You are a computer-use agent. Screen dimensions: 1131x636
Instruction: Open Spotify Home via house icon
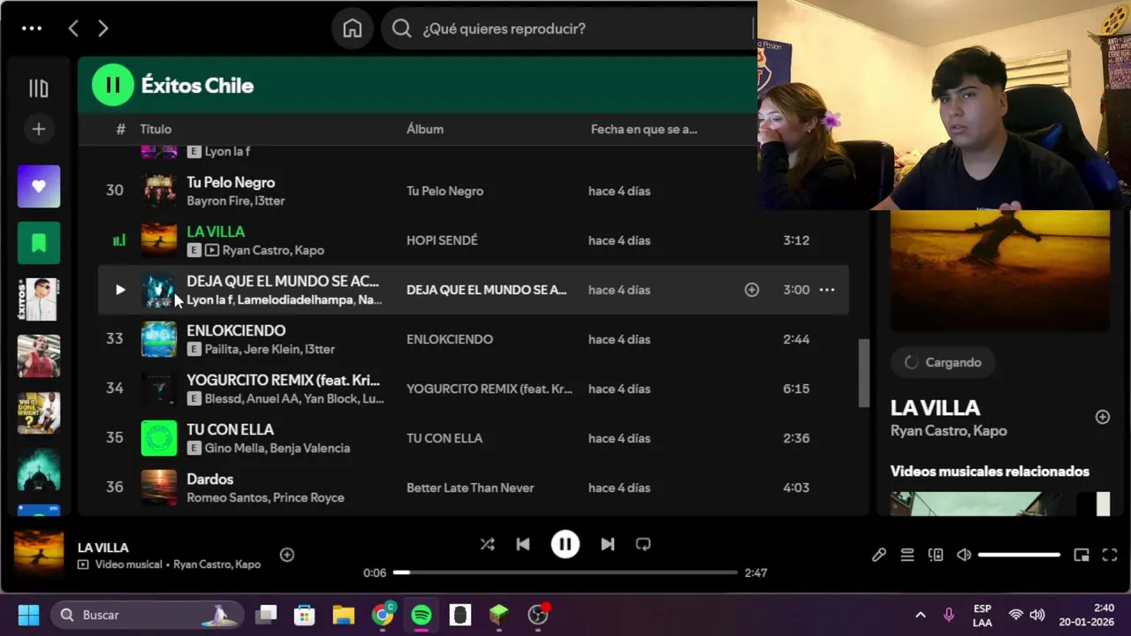pyautogui.click(x=353, y=28)
